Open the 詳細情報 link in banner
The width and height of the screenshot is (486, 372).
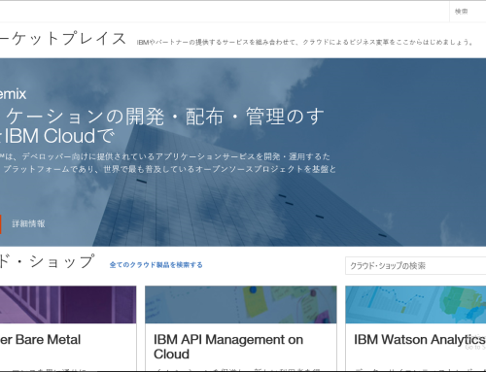tap(28, 223)
